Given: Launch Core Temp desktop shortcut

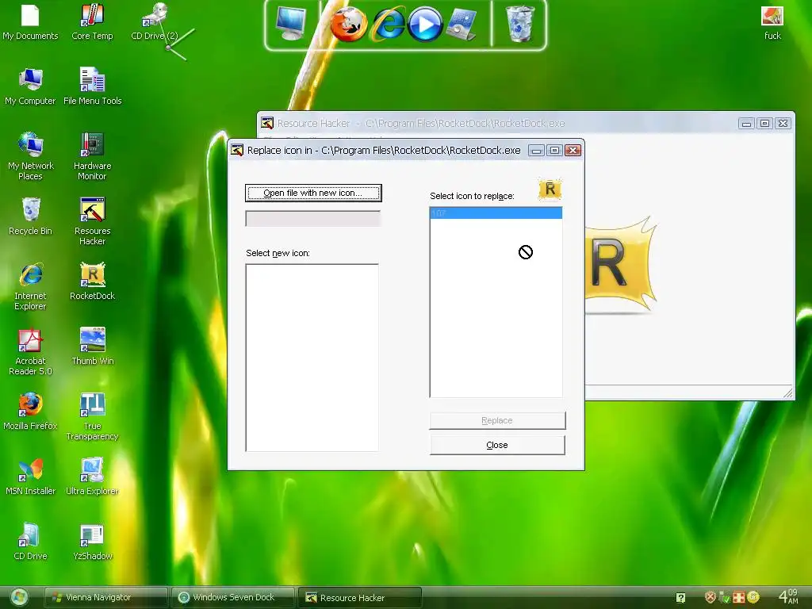Looking at the screenshot, I should (x=92, y=21).
